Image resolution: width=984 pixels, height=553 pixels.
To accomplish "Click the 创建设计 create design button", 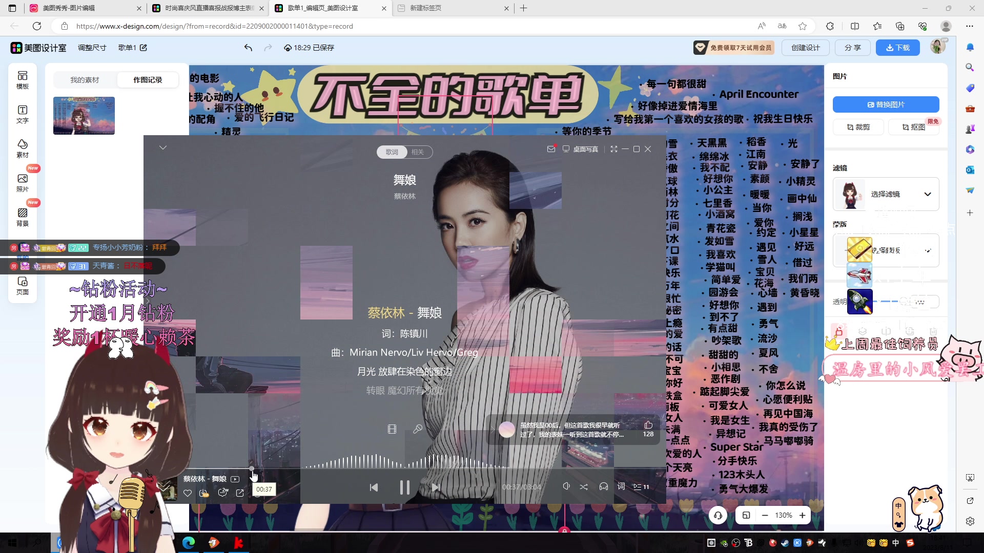I will [x=806, y=48].
